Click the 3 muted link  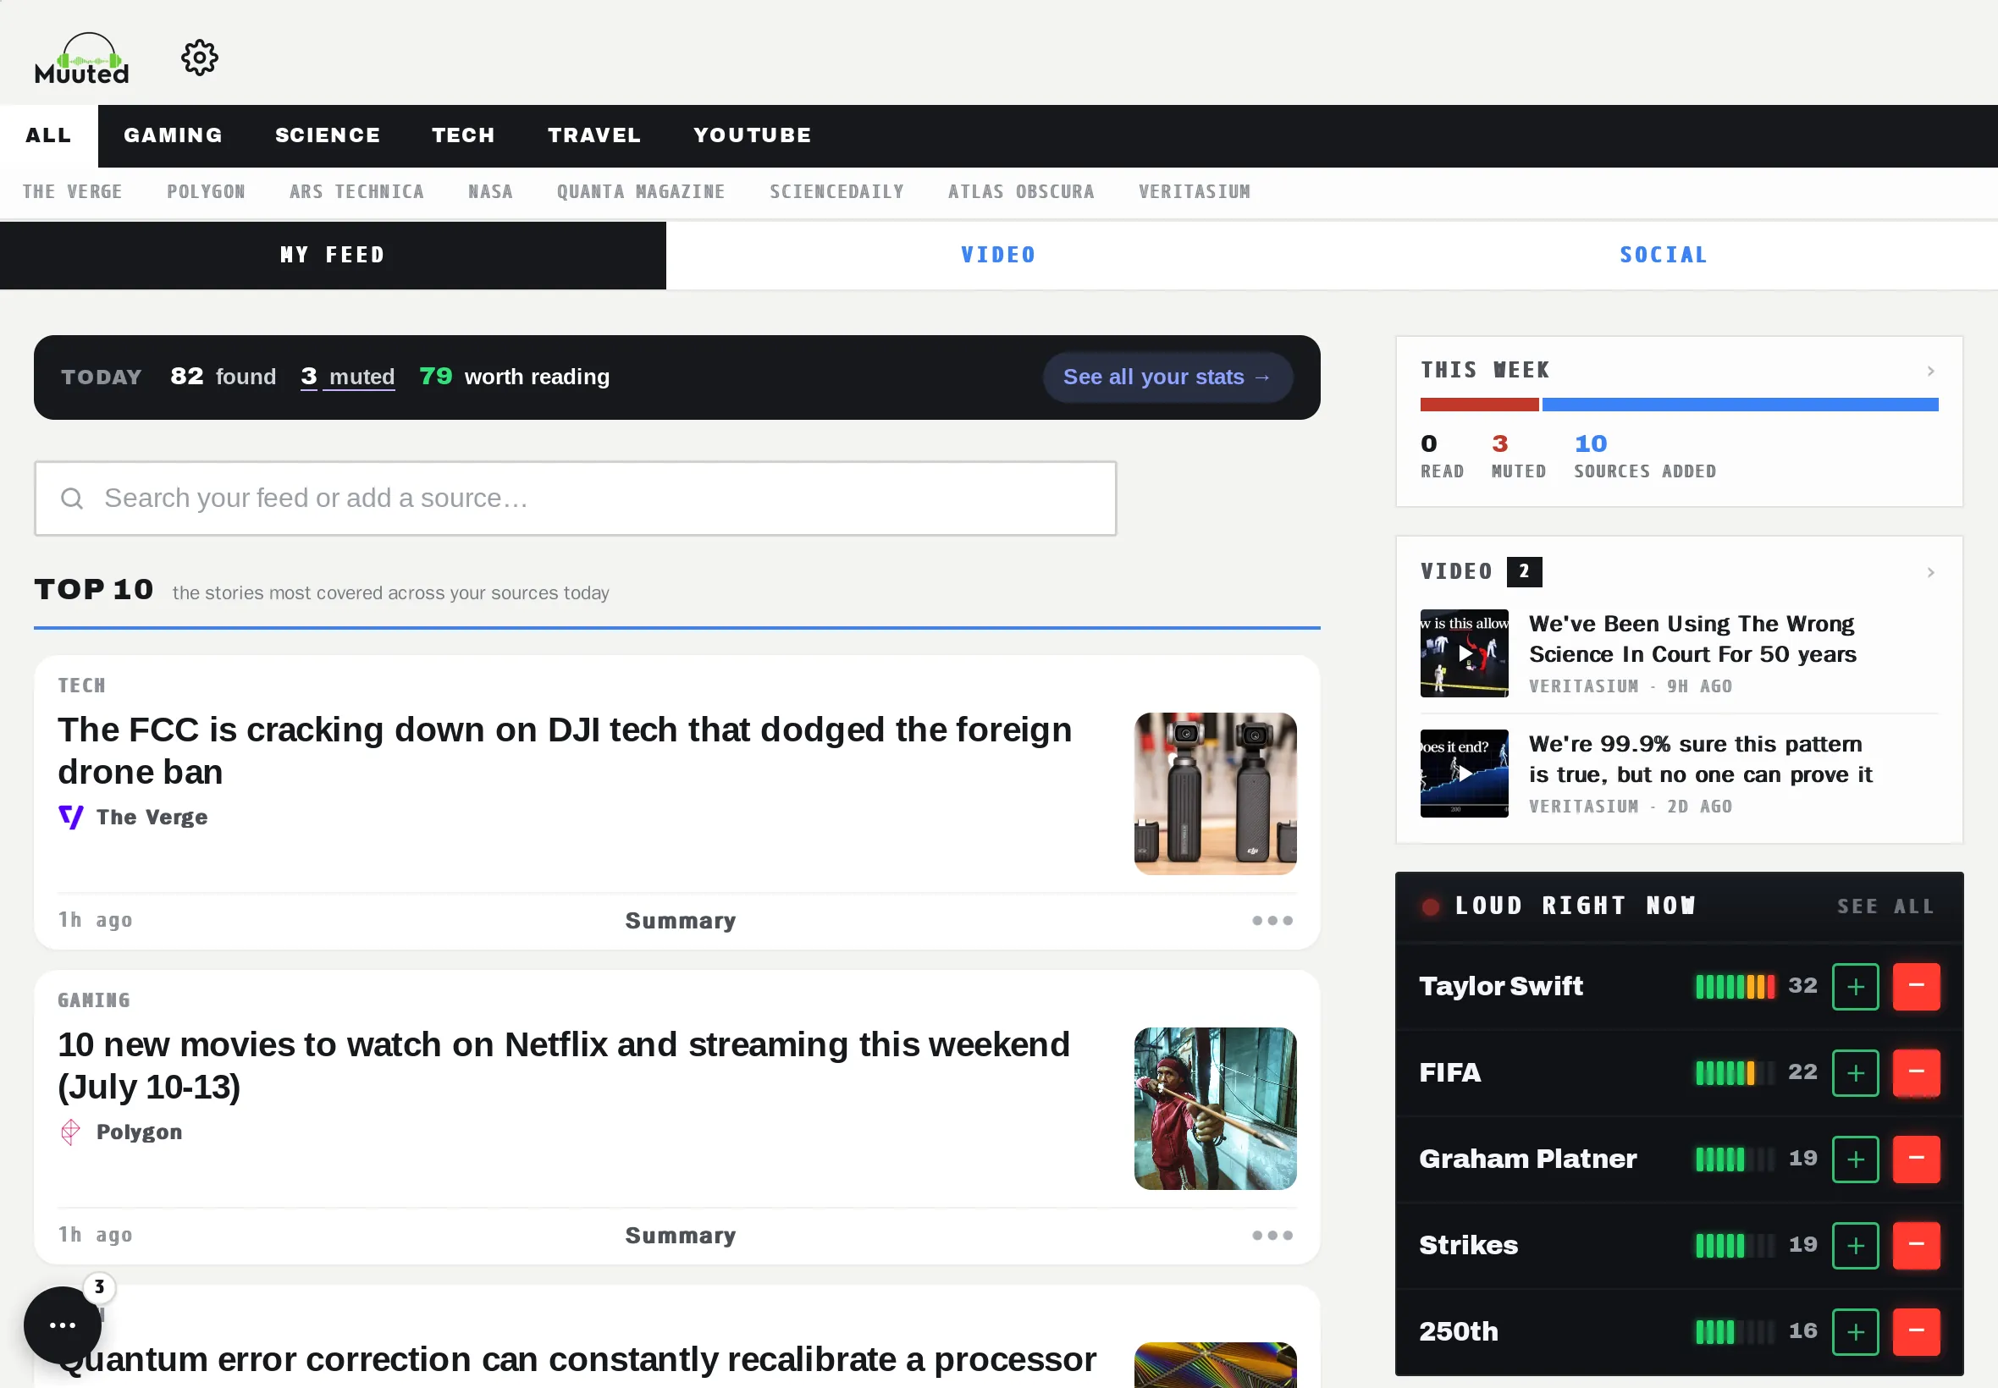point(348,377)
